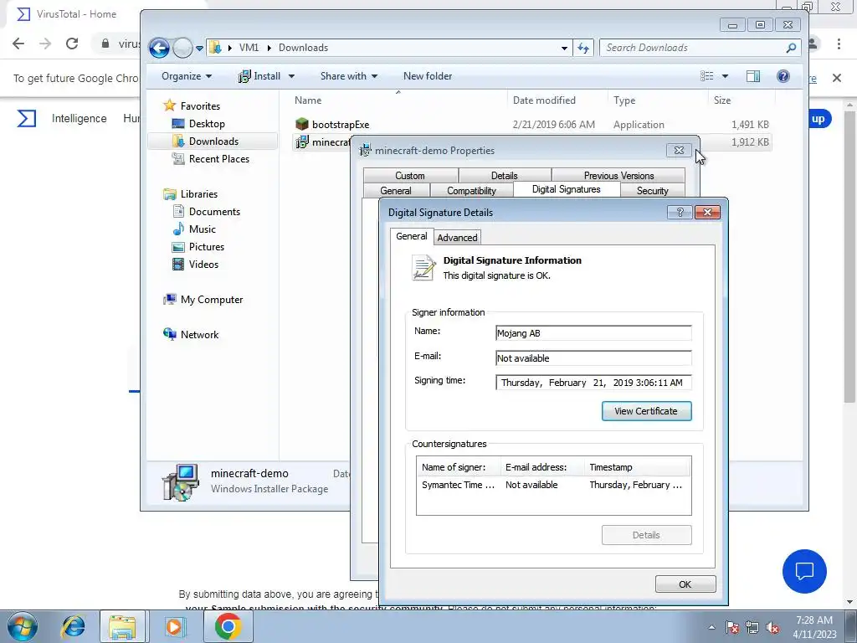Click OK in Digital Signature Details
This screenshot has width=857, height=643.
click(685, 584)
